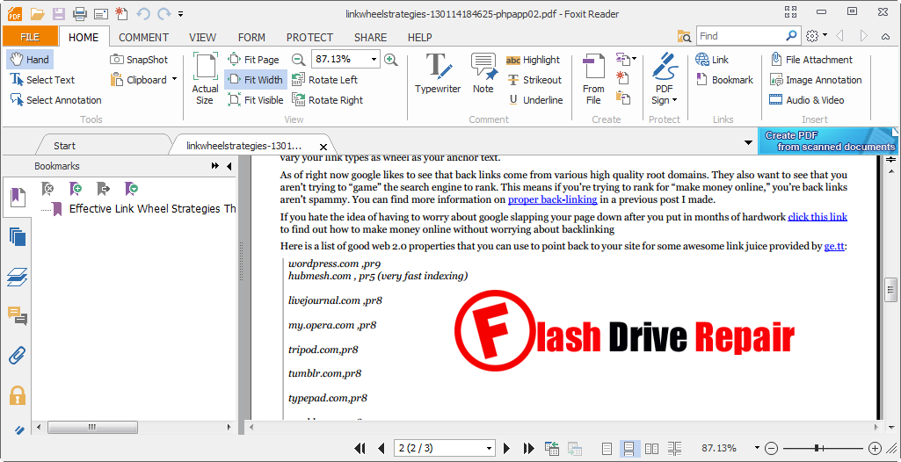
Task: Zoom in using the ribbon magnifier
Action: click(391, 59)
